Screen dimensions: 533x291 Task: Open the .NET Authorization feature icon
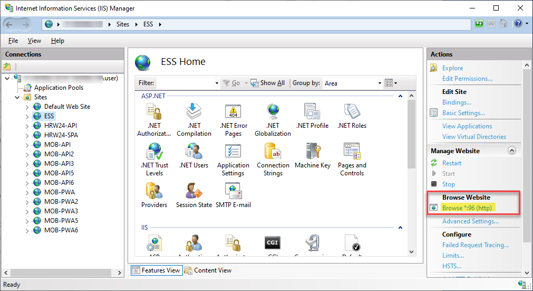[x=154, y=111]
